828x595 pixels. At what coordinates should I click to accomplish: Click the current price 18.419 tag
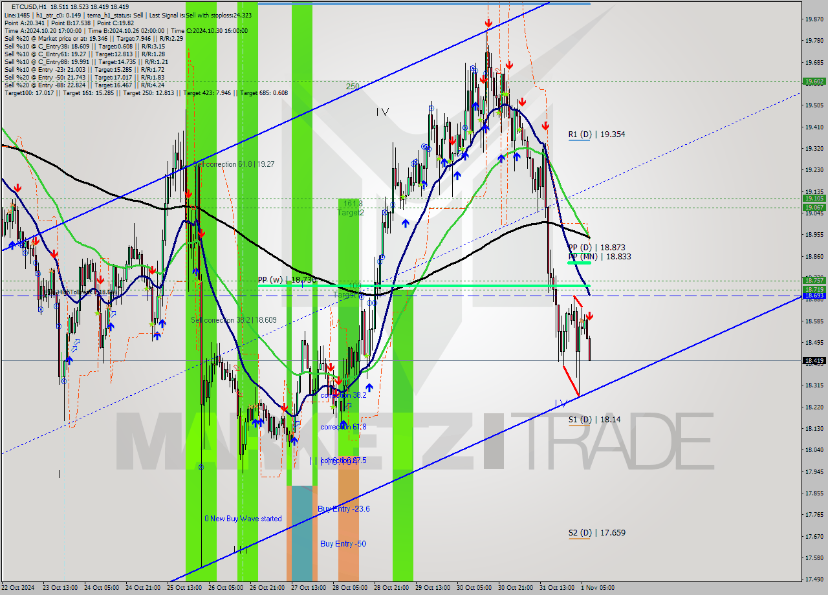[x=814, y=360]
